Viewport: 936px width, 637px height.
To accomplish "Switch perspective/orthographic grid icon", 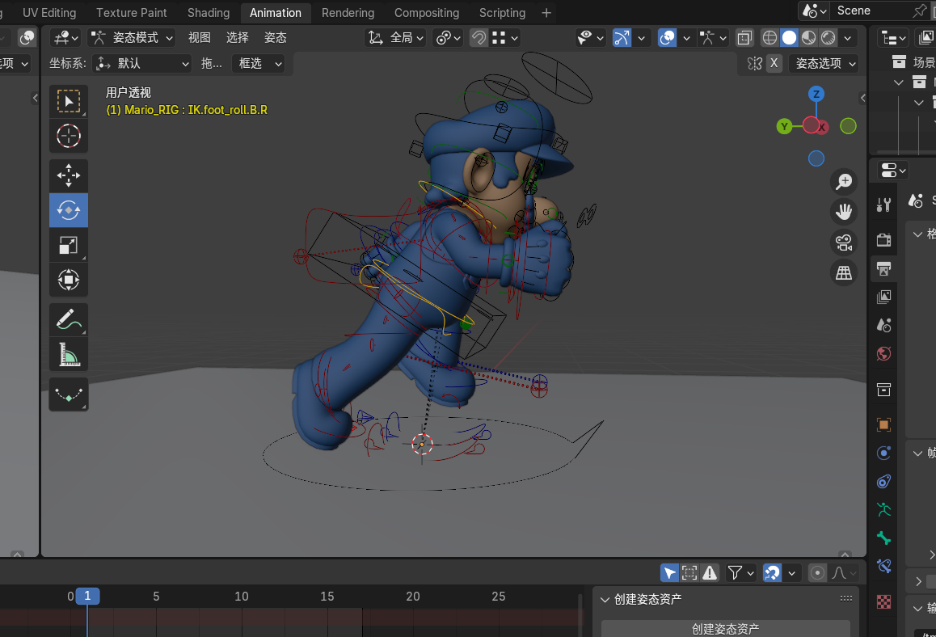I will 844,273.
